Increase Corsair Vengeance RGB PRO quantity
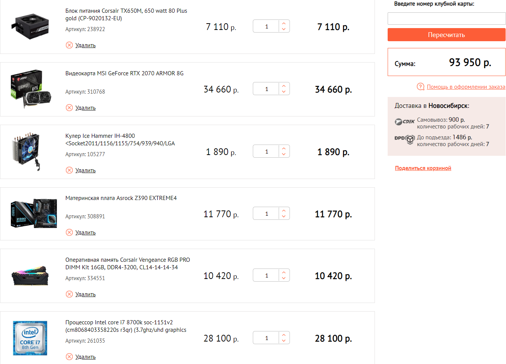Screen dimensions: 506x364 pyautogui.click(x=284, y=273)
